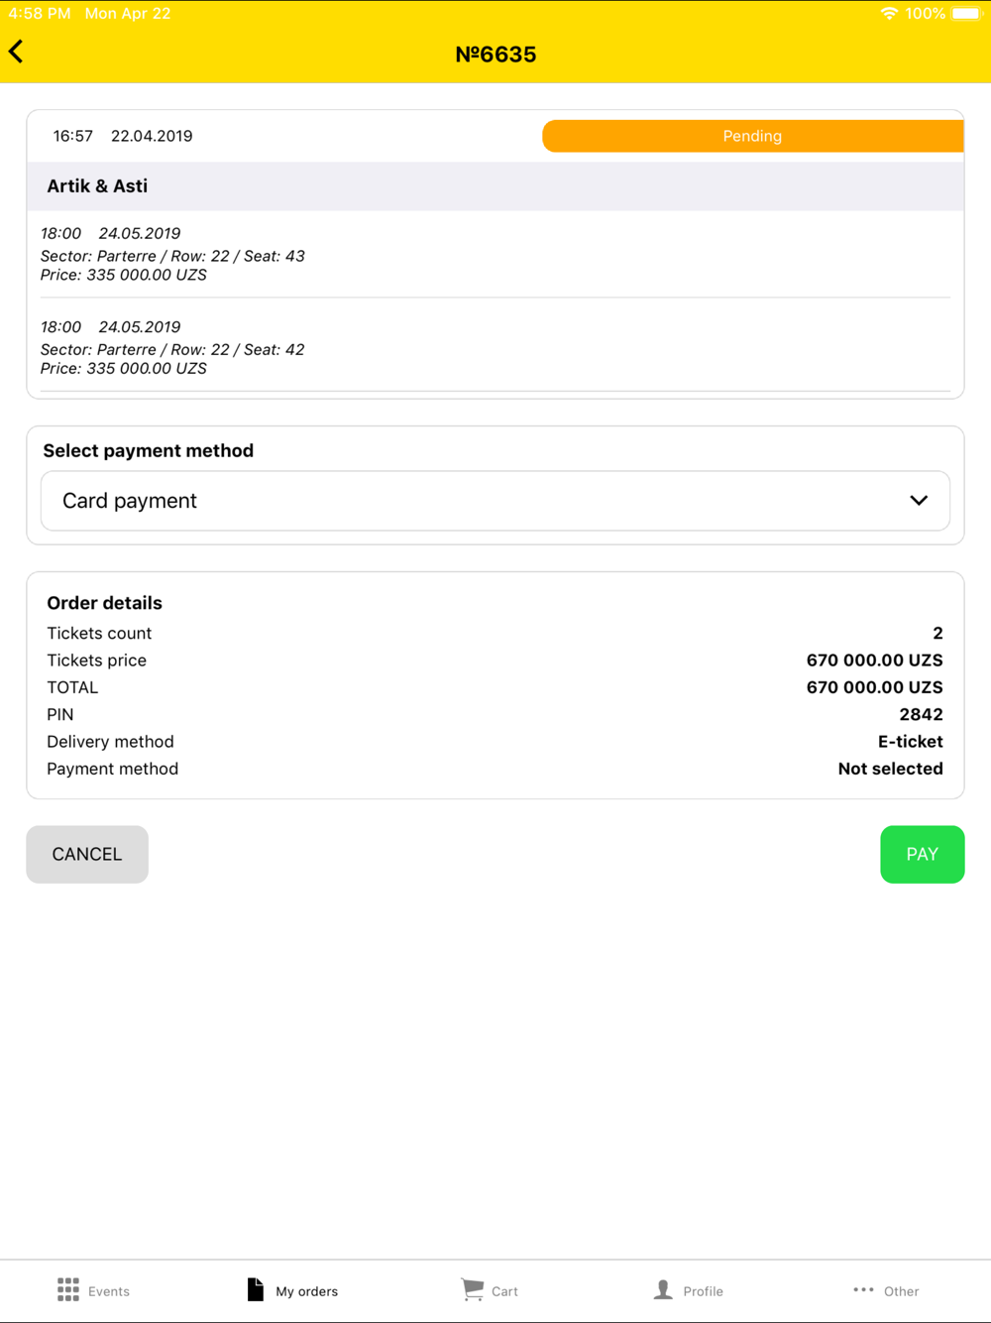The height and width of the screenshot is (1323, 991).
Task: Select the Seat 43 ticket entry
Action: tap(495, 254)
